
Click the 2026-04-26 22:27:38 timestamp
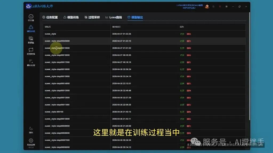(122, 98)
